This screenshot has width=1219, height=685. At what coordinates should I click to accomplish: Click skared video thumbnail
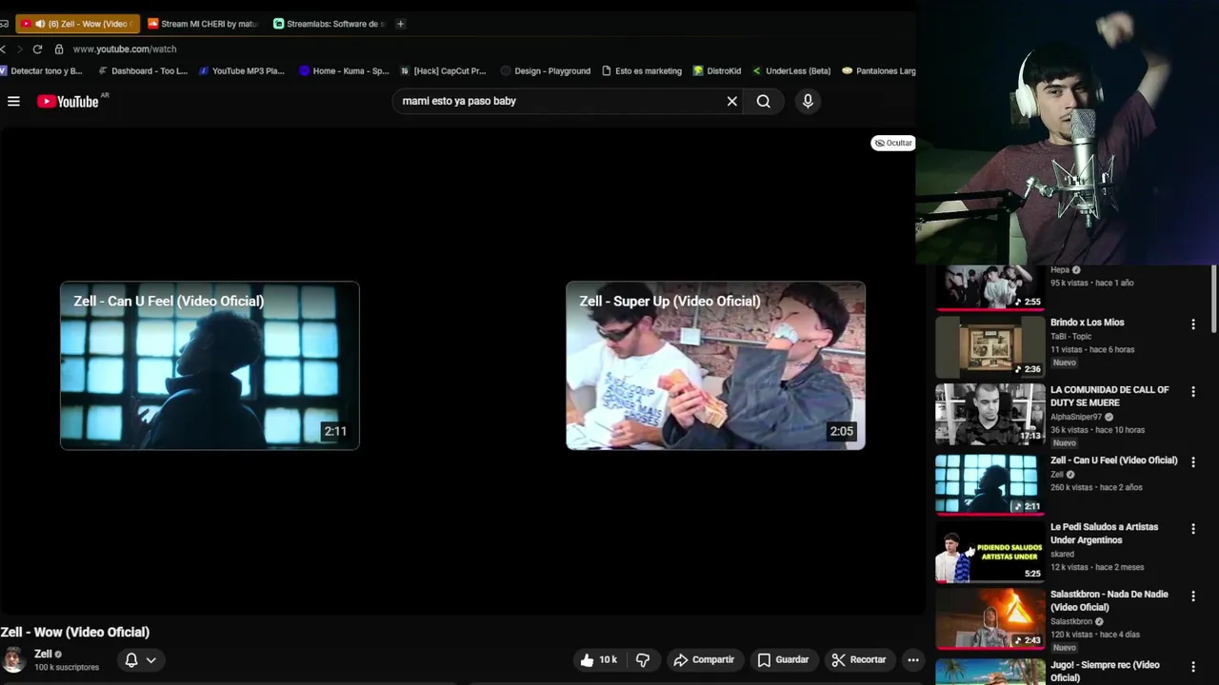coord(989,551)
